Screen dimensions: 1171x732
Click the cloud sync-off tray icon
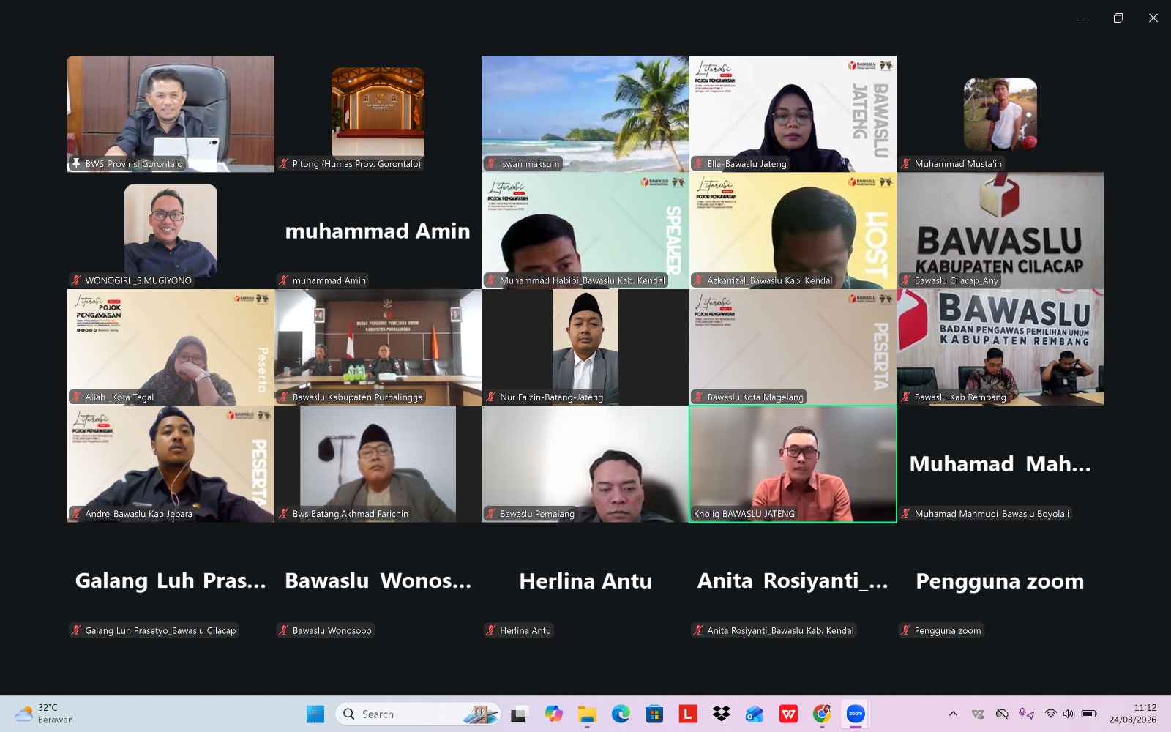[1002, 714]
